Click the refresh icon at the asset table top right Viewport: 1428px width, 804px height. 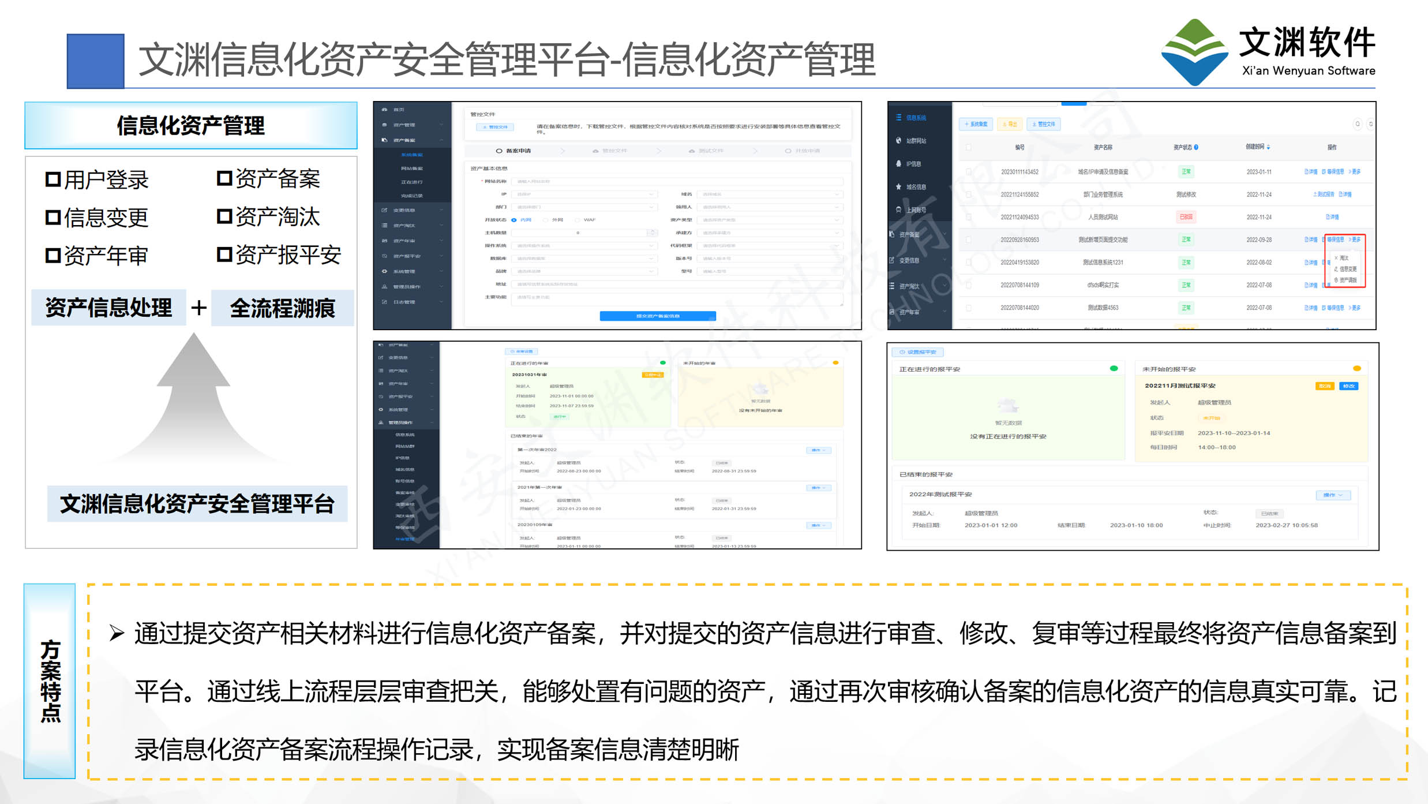(1371, 124)
